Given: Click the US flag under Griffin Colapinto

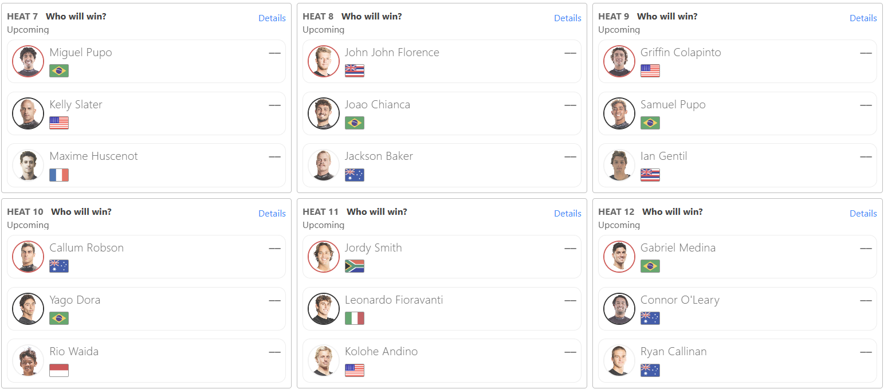Looking at the screenshot, I should [650, 70].
